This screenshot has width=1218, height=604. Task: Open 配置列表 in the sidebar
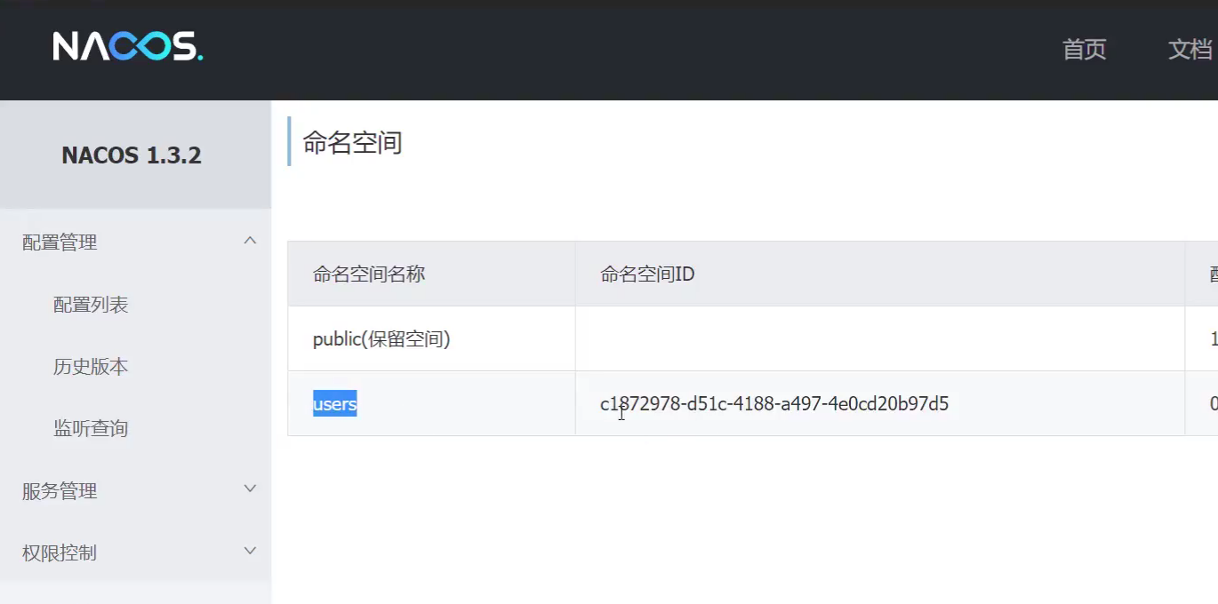point(91,305)
